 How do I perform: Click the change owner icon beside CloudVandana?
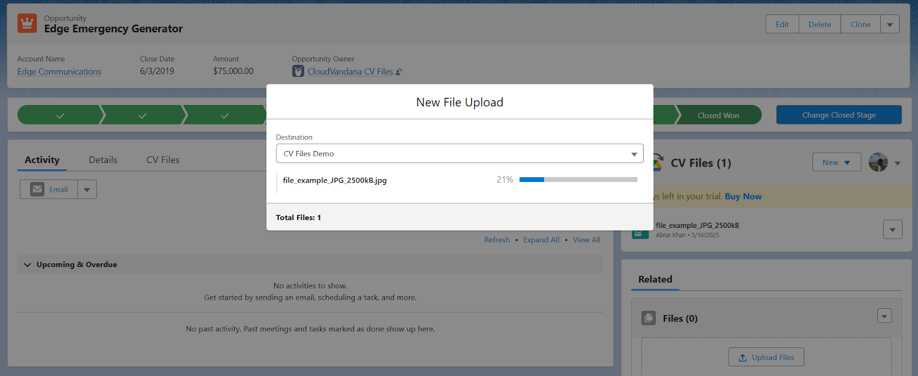[399, 72]
